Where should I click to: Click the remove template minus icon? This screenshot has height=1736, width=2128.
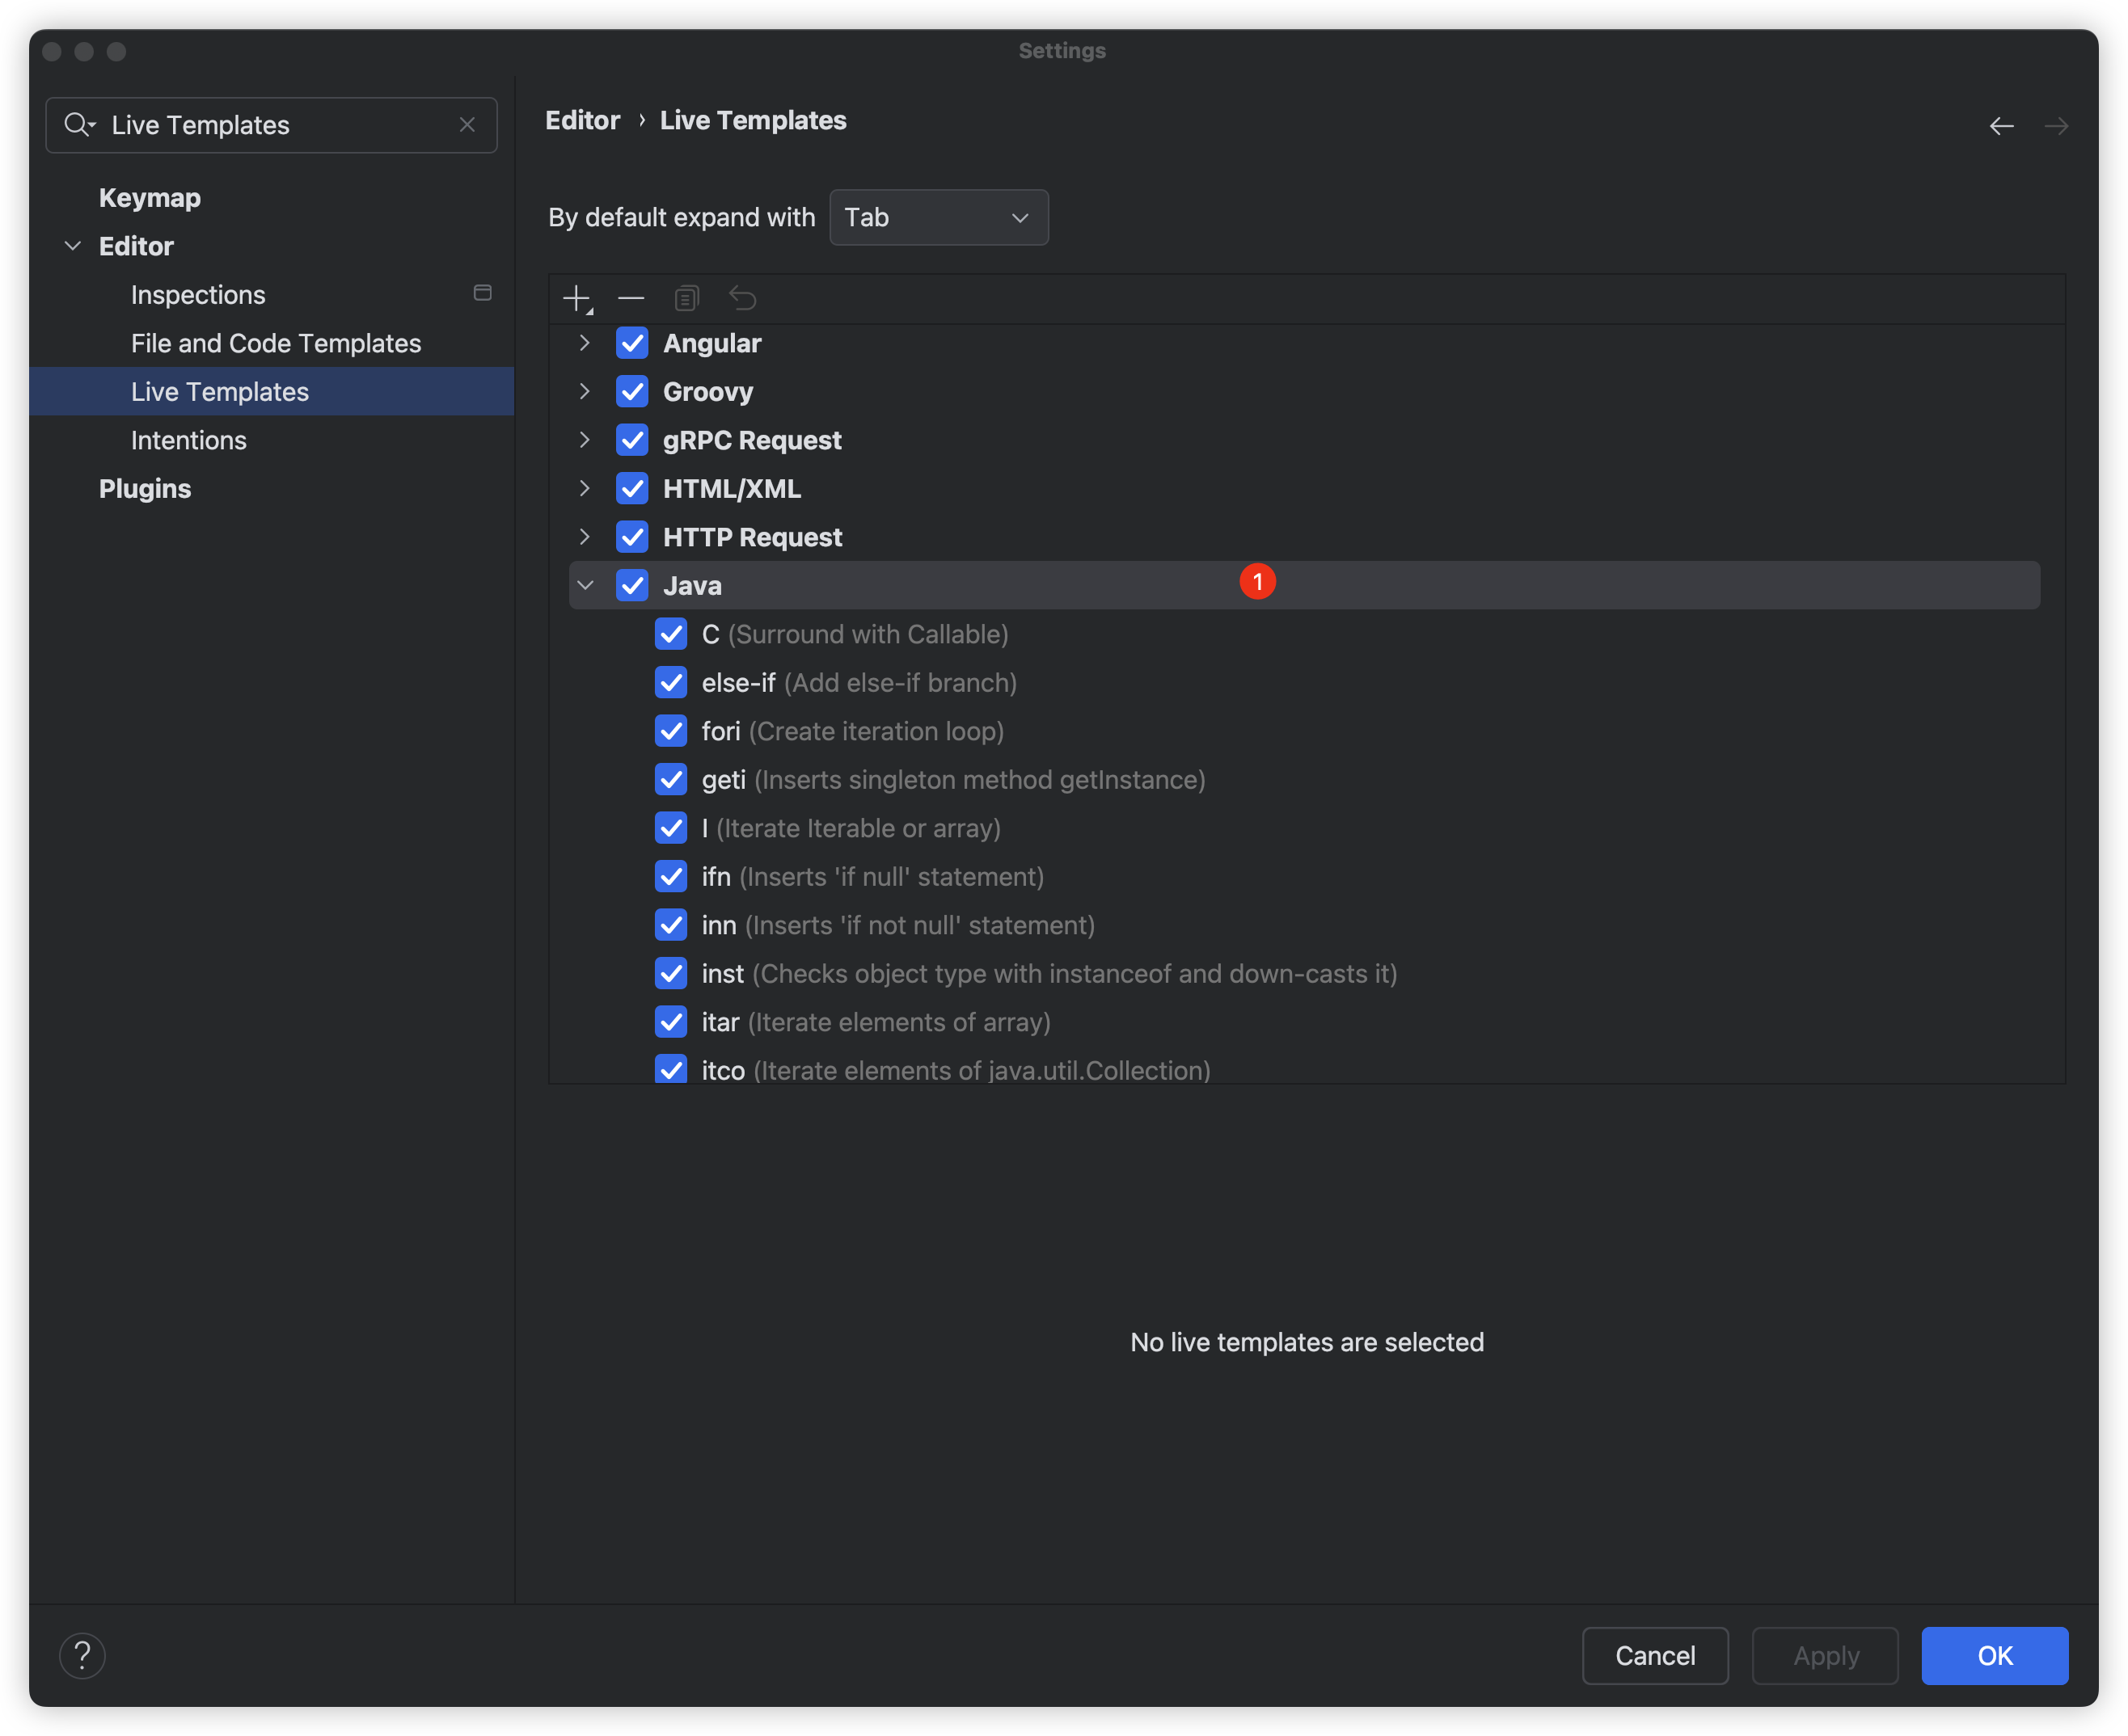click(x=631, y=298)
